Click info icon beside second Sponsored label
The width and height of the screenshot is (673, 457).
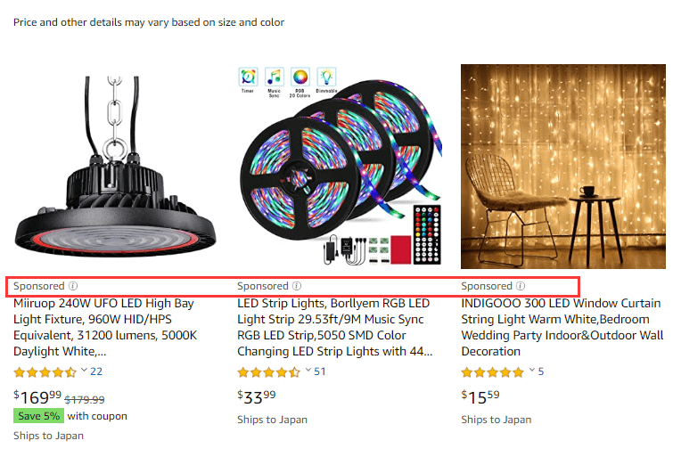click(x=297, y=286)
